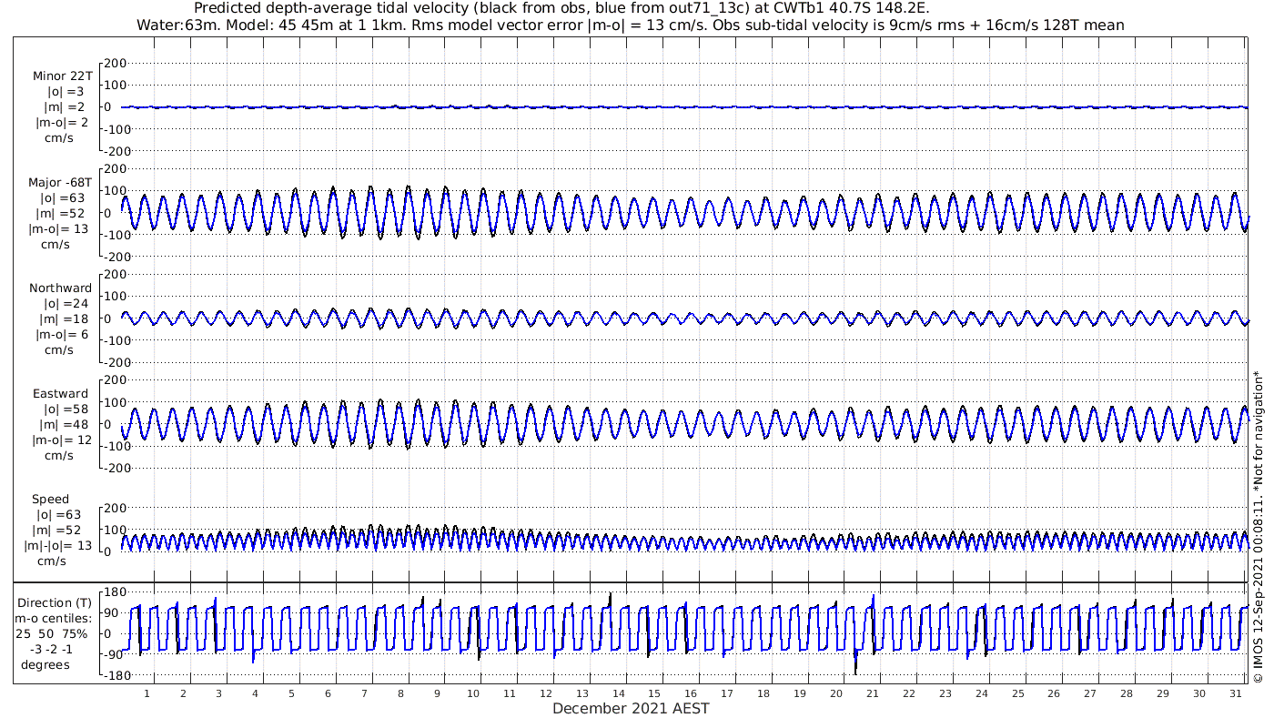Click the 180 tick label on Direction axis
The image size is (1274, 728).
113,592
